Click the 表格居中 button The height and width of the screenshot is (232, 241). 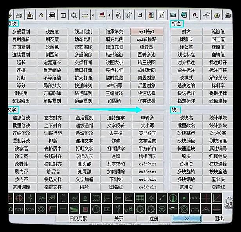[x=53, y=149]
